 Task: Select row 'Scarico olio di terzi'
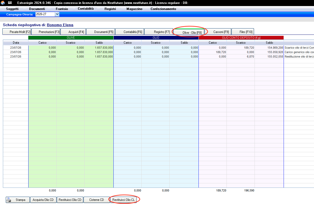pos(159,48)
